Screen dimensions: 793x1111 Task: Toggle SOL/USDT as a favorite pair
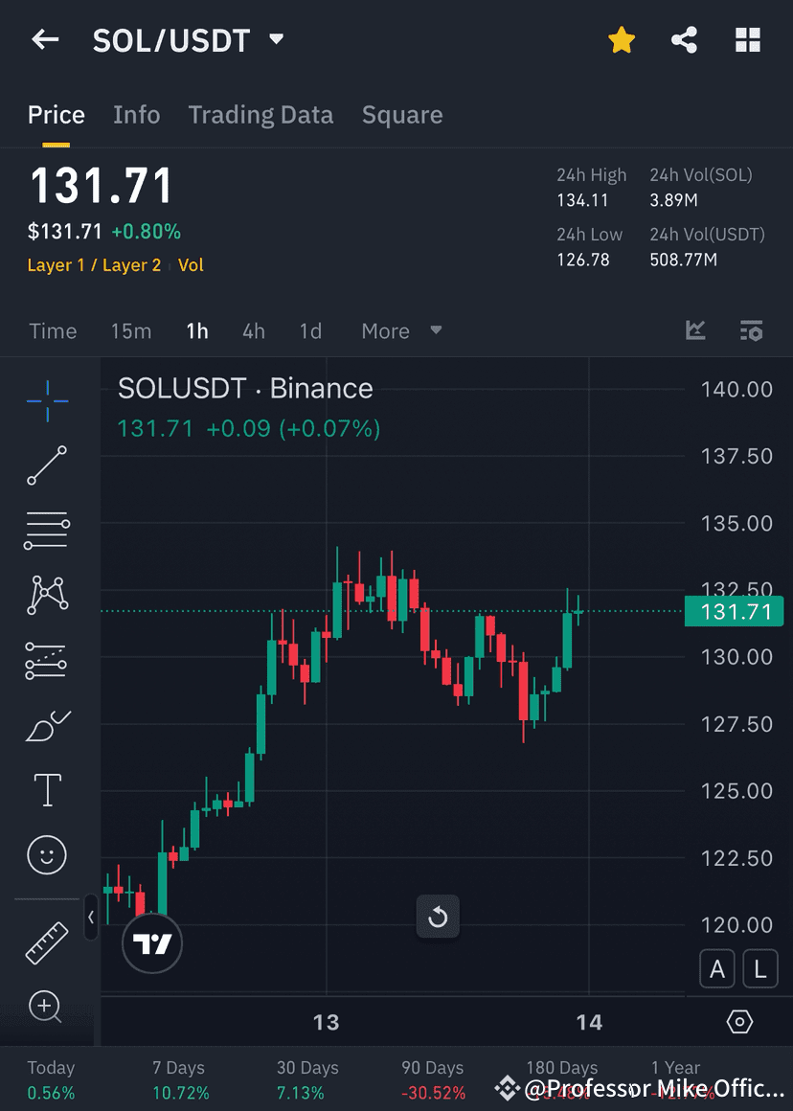[x=622, y=40]
